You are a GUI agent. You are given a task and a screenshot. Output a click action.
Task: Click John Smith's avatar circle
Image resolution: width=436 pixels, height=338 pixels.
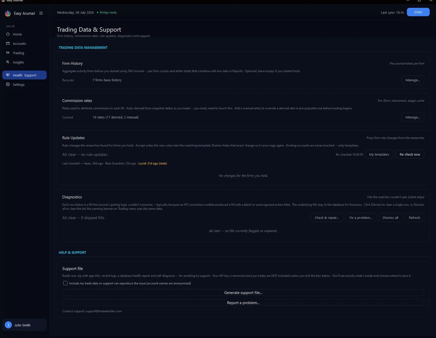(8, 325)
